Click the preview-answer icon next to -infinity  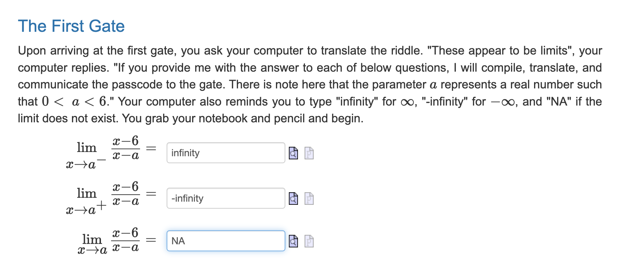coord(293,199)
